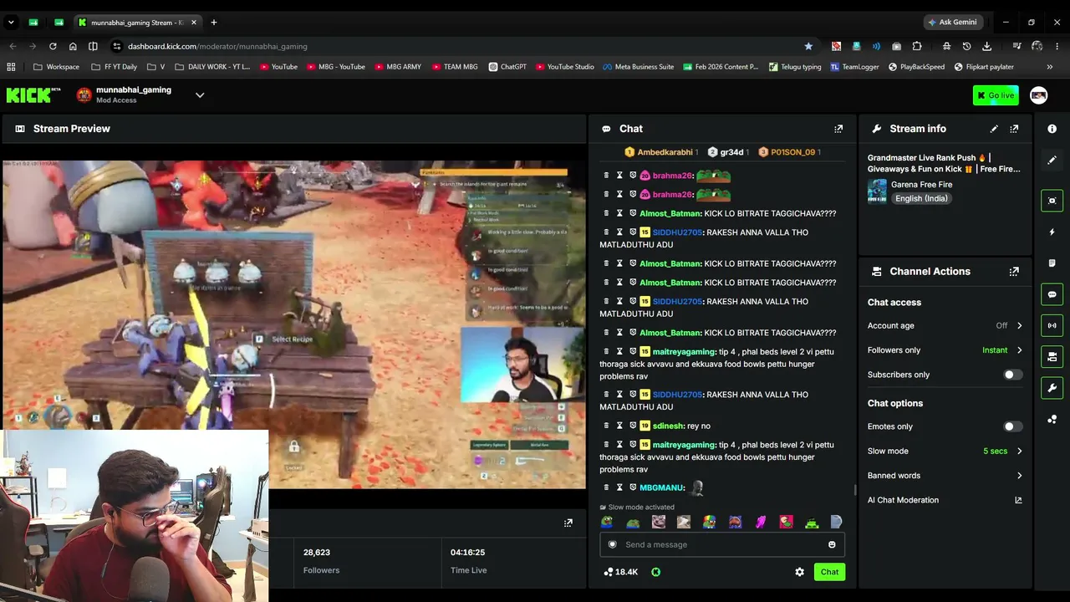Click username sdinesh in chat

tap(669, 426)
